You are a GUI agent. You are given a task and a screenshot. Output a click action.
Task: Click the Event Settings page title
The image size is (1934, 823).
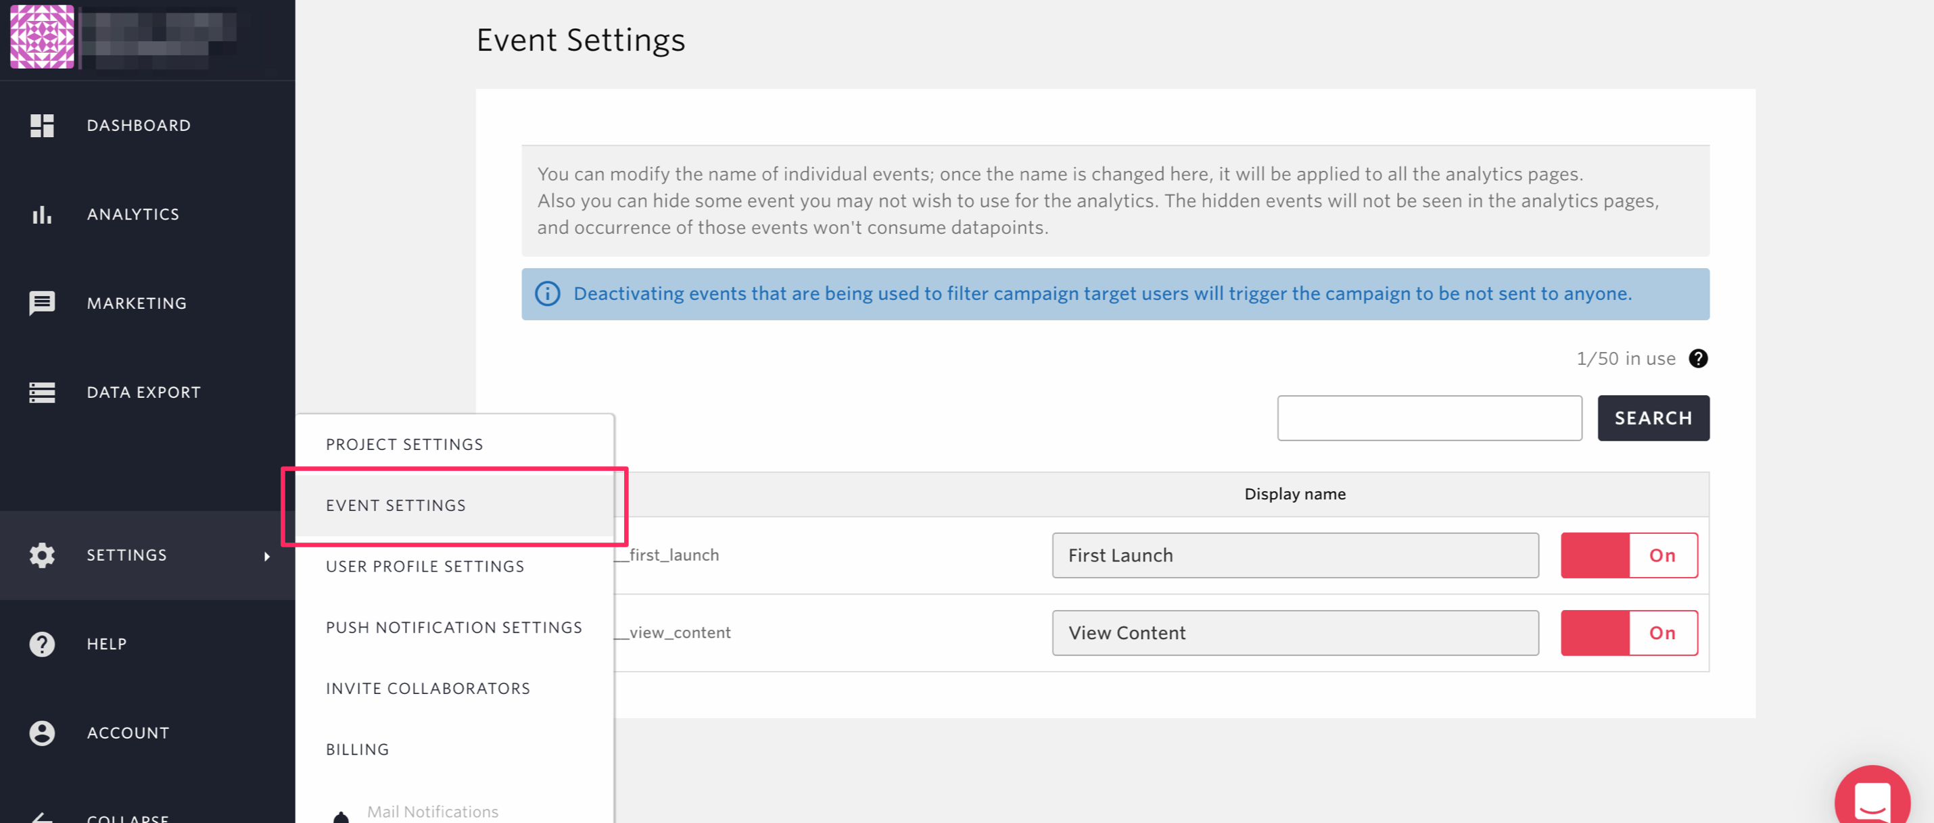point(580,40)
